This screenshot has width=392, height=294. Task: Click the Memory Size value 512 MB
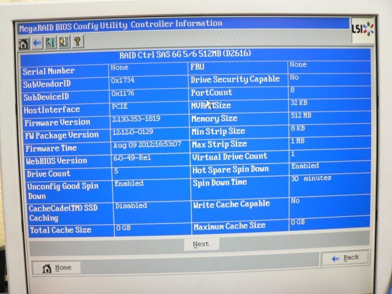coord(301,116)
